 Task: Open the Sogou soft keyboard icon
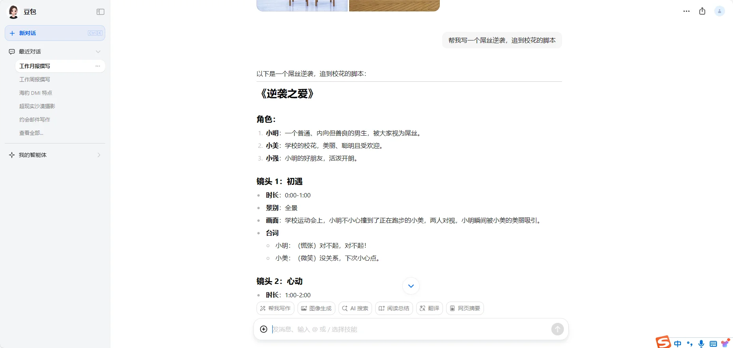pyautogui.click(x=713, y=344)
